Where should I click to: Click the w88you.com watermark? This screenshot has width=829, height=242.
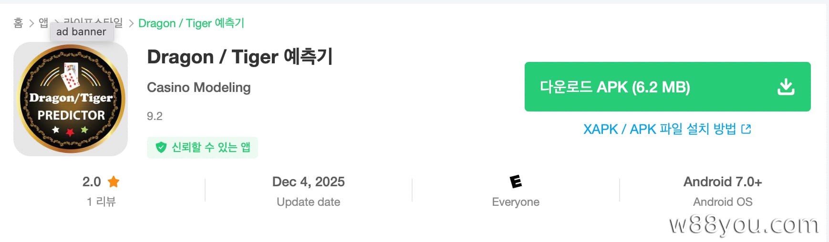[x=744, y=224]
